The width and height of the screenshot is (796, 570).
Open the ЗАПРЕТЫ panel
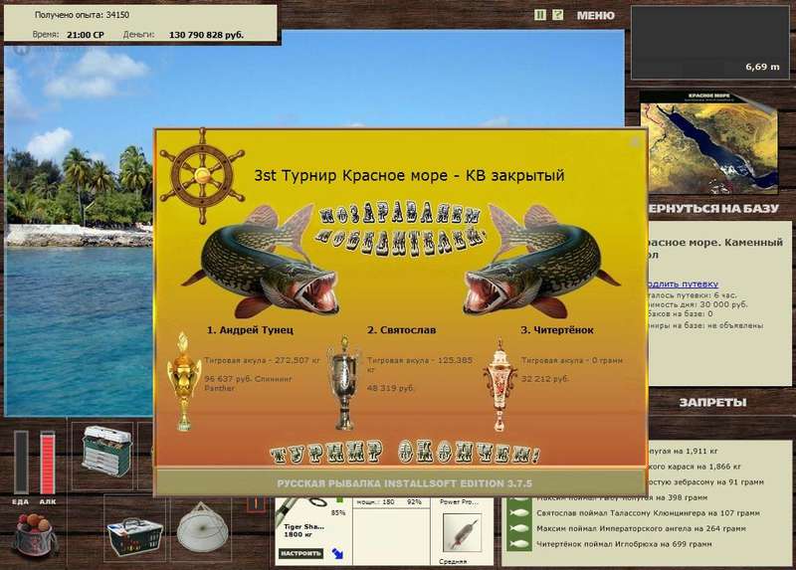coord(712,403)
